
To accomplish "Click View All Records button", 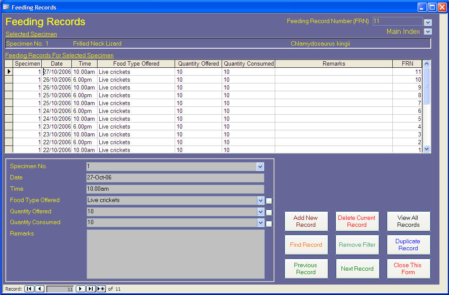I will tap(408, 221).
